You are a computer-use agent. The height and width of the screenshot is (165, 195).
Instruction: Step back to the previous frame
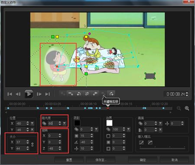pyautogui.click(x=18, y=94)
